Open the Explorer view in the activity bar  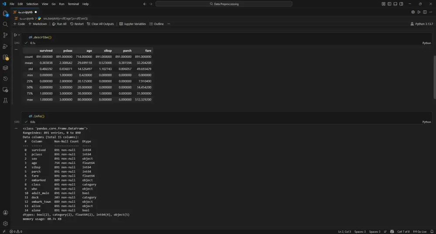(x=5, y=13)
